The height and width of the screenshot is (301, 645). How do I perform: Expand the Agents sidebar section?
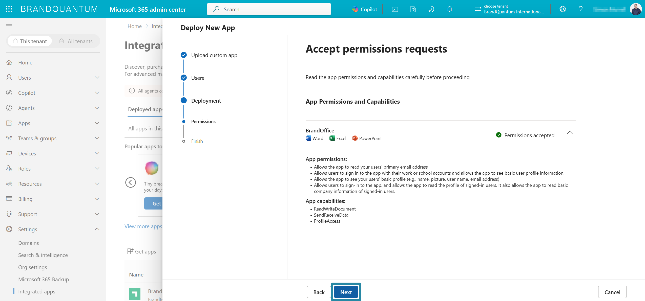click(97, 108)
